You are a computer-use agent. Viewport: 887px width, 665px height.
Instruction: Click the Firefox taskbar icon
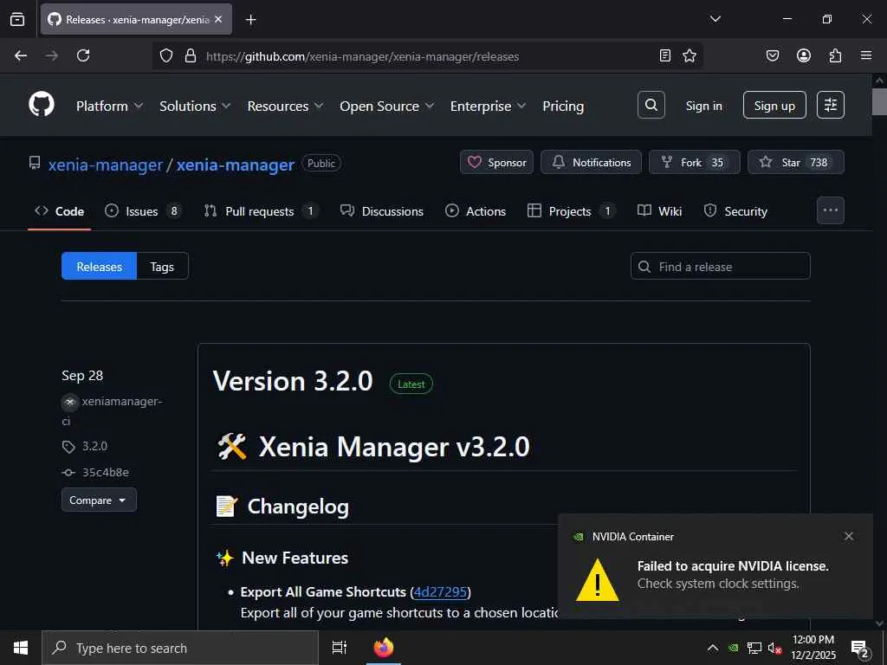[384, 648]
